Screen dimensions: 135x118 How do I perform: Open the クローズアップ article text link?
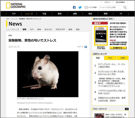[x=116, y=116]
